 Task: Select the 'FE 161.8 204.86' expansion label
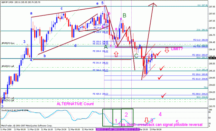point(200,79)
